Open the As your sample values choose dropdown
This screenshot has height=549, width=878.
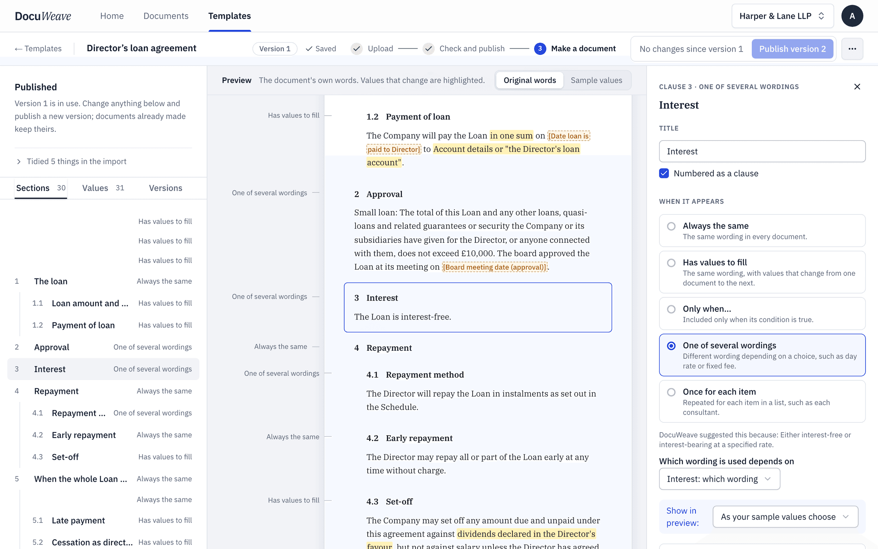(785, 517)
